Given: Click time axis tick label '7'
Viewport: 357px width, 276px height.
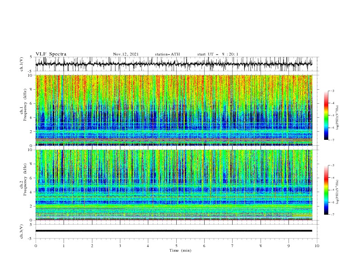Looking at the screenshot, I should pyautogui.click(x=233, y=246).
